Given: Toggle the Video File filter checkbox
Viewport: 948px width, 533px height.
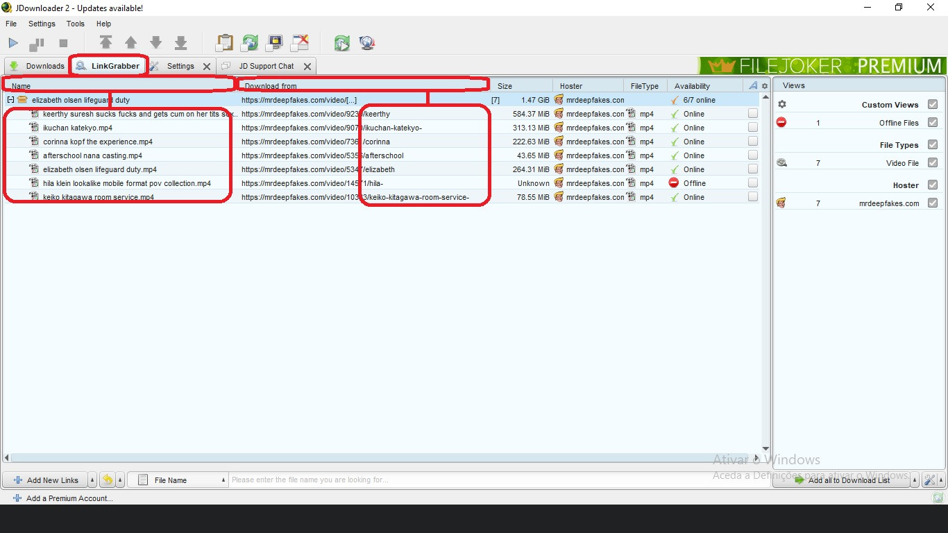Looking at the screenshot, I should click(933, 163).
